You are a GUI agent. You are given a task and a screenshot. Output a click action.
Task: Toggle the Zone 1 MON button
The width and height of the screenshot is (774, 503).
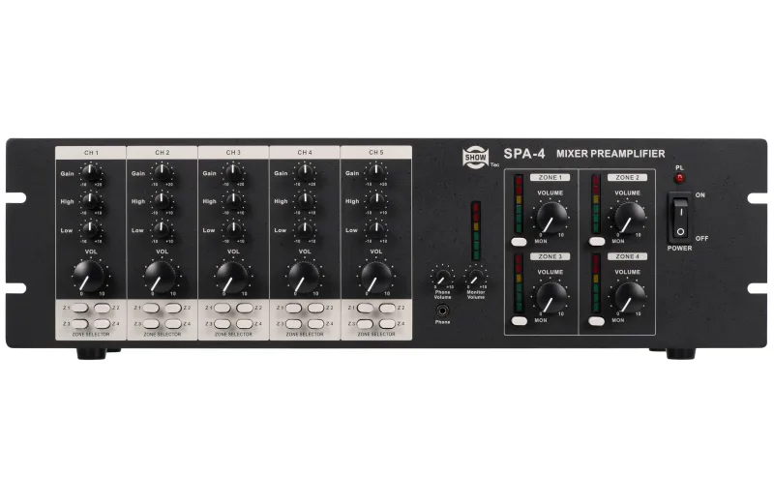coord(520,242)
